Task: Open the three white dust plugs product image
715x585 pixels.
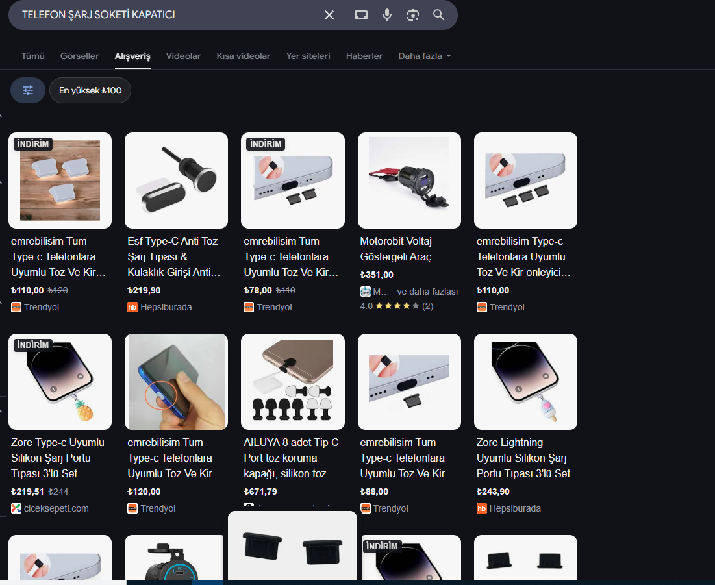Action: pyautogui.click(x=60, y=180)
